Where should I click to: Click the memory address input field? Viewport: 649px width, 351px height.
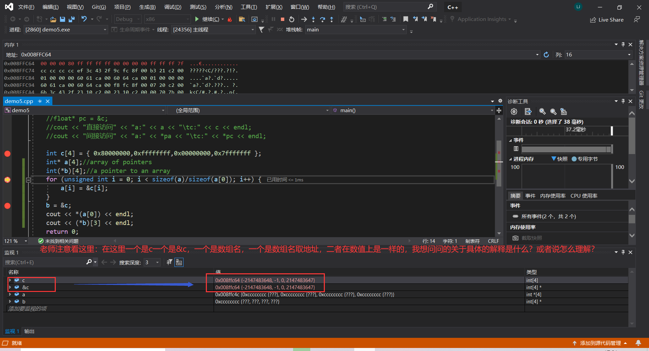[x=280, y=55]
